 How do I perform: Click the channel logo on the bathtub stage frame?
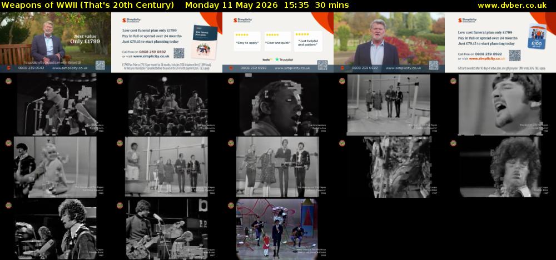coord(120,143)
